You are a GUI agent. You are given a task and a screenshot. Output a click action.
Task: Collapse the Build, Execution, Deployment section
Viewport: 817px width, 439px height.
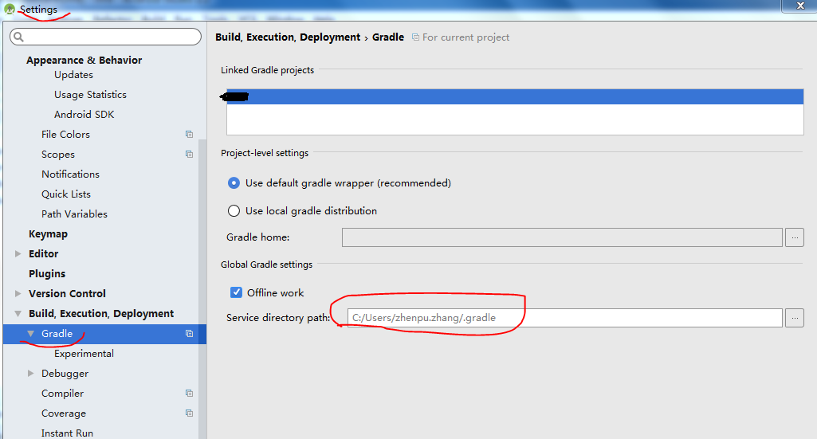pos(18,314)
